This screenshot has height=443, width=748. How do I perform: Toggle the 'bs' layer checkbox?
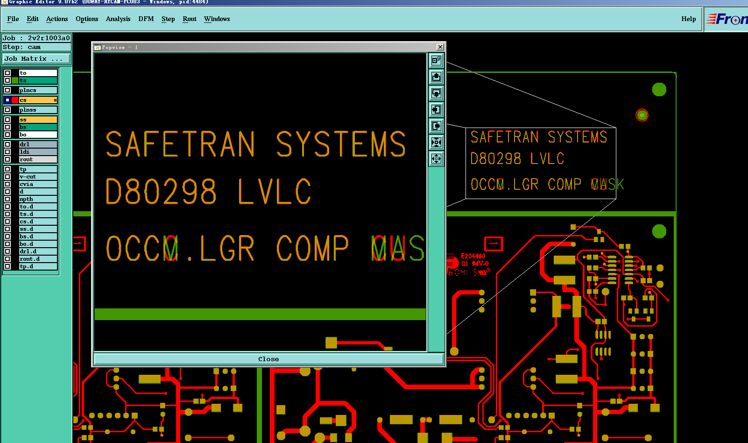tap(7, 127)
